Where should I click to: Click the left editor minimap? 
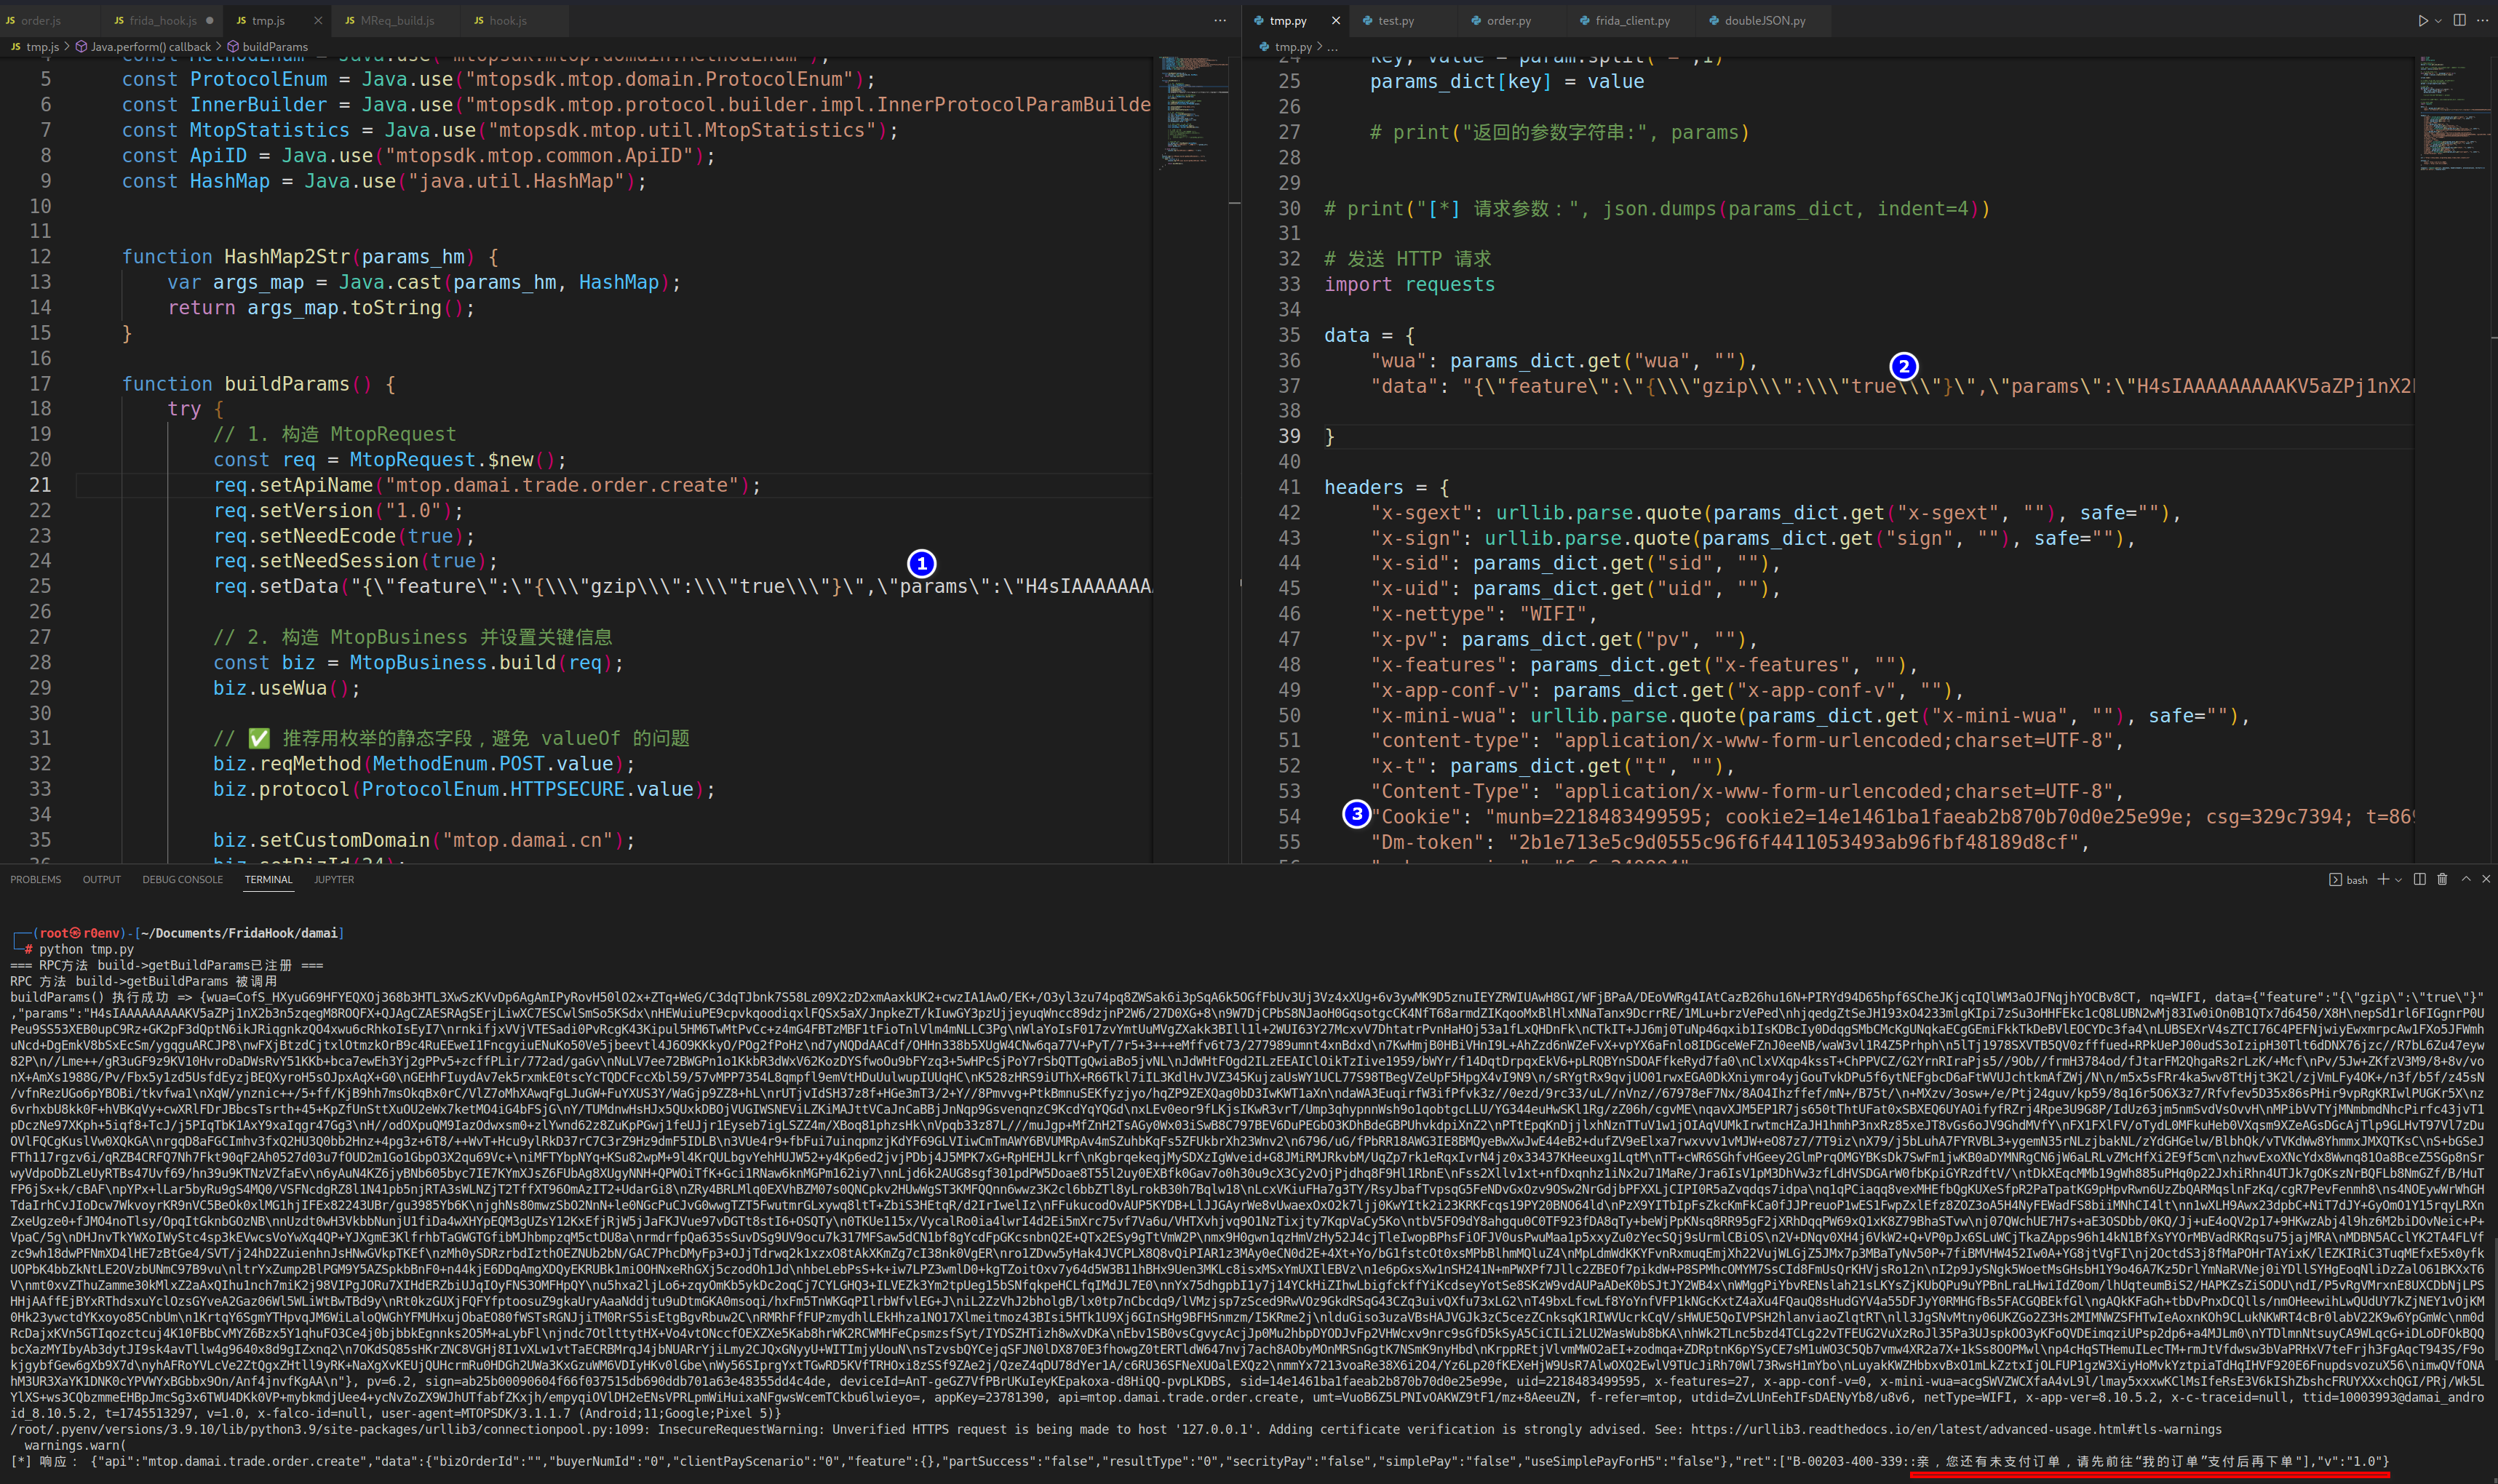[x=1188, y=110]
